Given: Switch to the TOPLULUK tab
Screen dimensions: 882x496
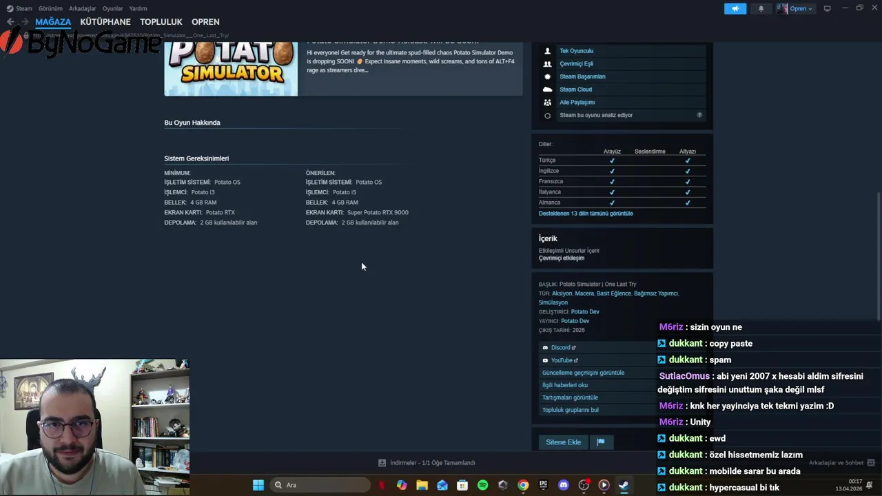Looking at the screenshot, I should tap(161, 22).
